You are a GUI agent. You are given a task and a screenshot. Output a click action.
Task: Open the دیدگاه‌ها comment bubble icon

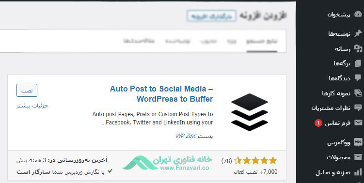pos(358,78)
